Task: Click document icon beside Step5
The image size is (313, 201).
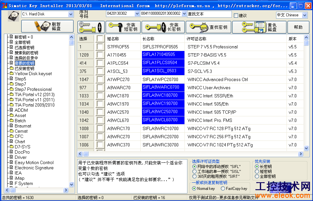Action: 11,78
